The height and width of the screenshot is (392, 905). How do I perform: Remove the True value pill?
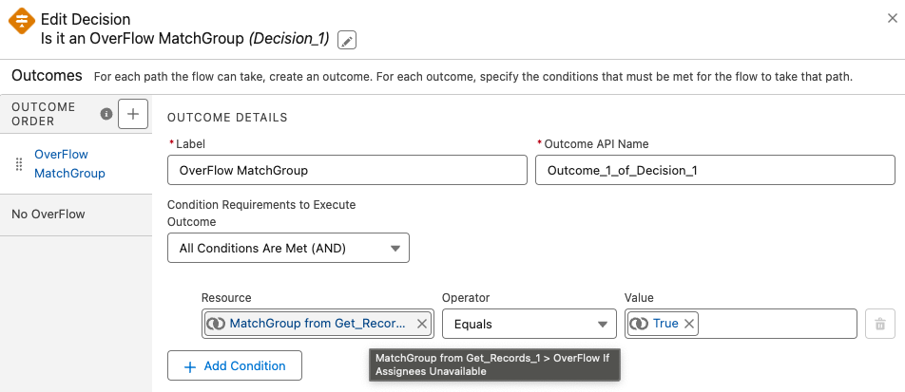click(x=688, y=324)
